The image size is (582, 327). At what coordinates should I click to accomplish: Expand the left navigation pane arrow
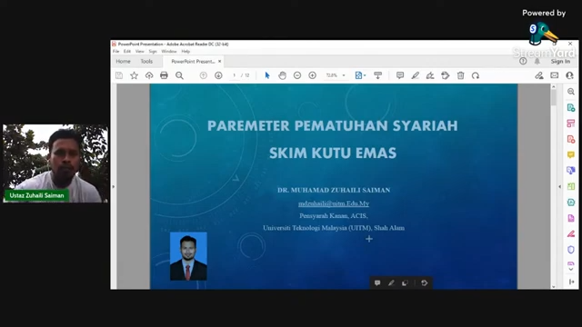tap(114, 186)
